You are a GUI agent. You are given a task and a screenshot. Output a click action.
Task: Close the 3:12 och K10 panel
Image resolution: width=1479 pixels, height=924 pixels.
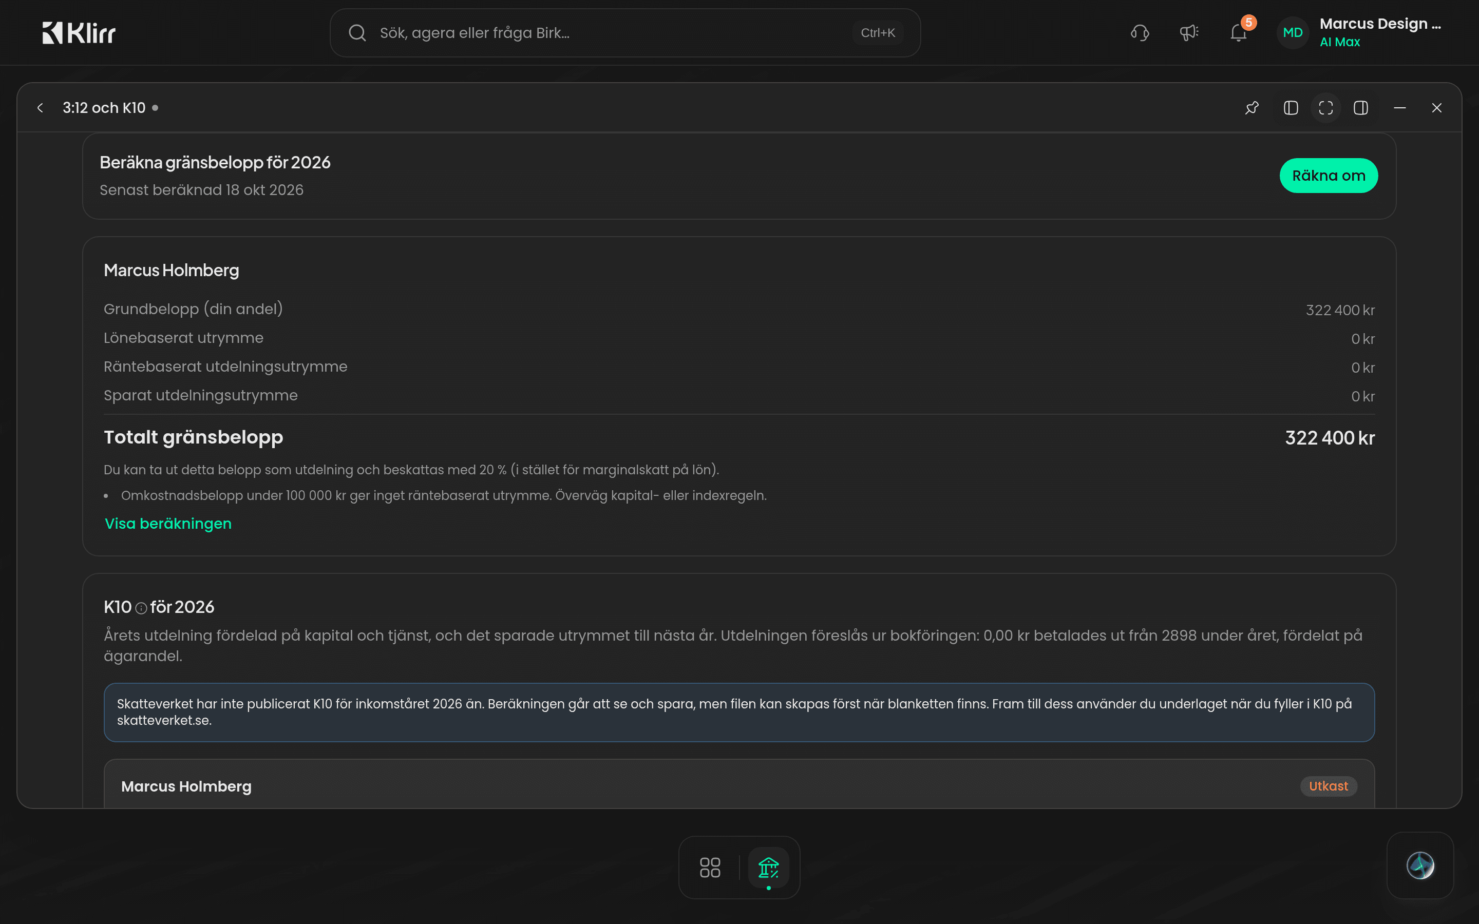point(1437,108)
